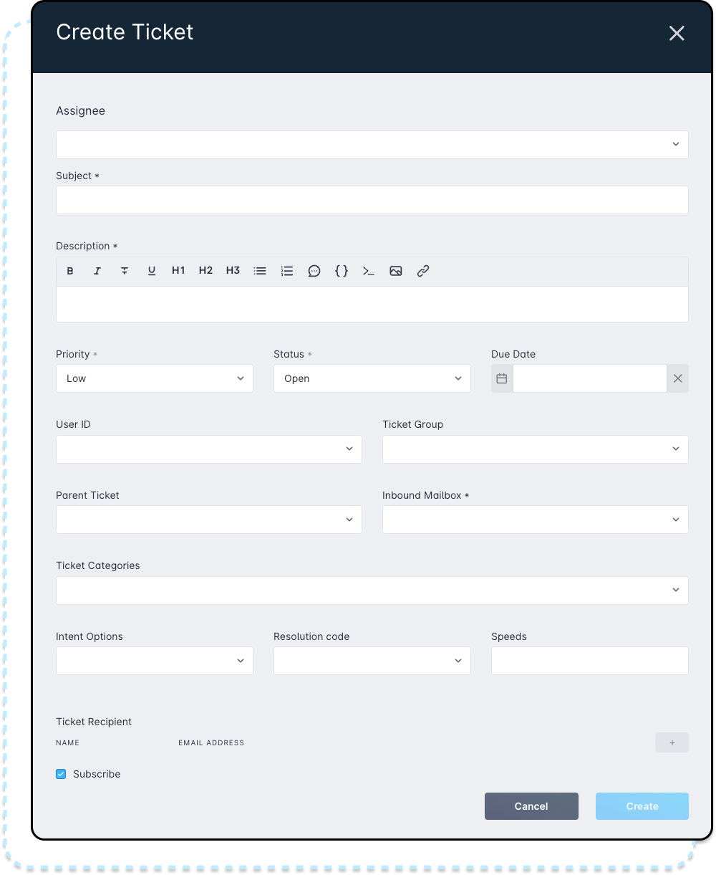The height and width of the screenshot is (875, 716).
Task: Insert a hyperlink into description
Action: pyautogui.click(x=423, y=271)
